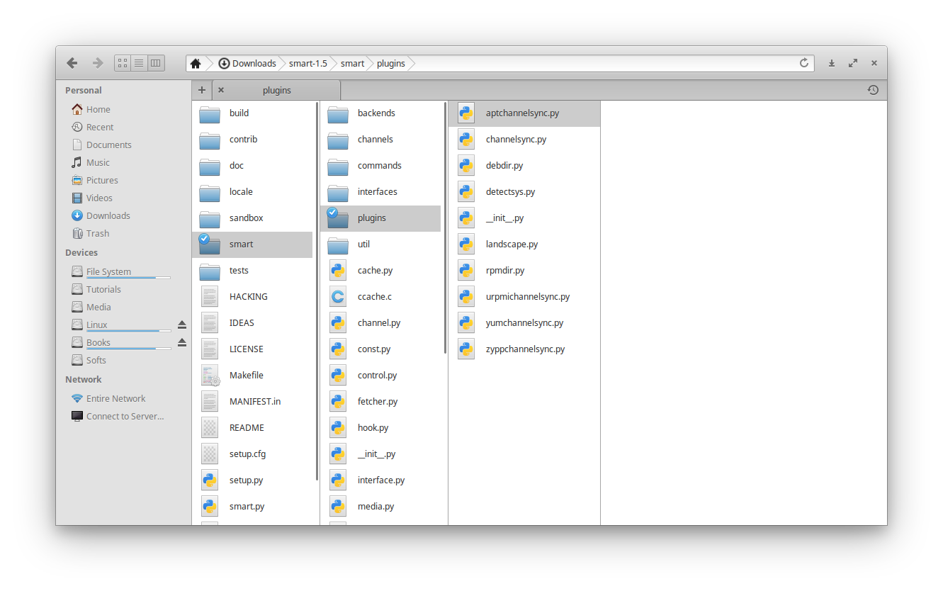Reload the current folder
Image resolution: width=943 pixels, height=591 pixels.
click(804, 63)
